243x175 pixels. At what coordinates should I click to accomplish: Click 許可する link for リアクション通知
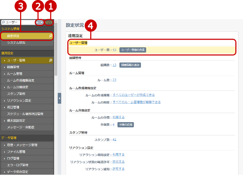tap(119, 169)
